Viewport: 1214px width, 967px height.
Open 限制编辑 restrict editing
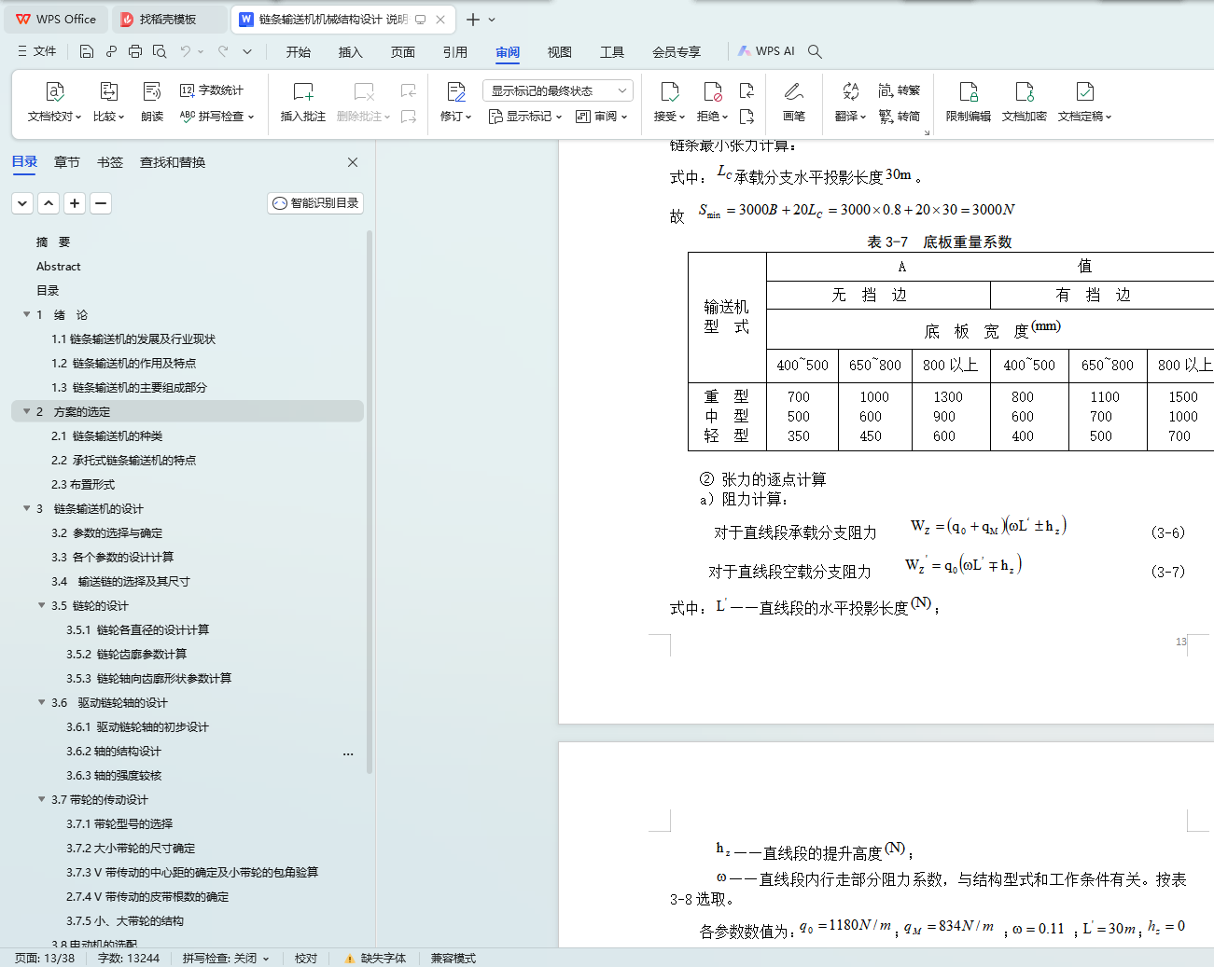(x=969, y=102)
